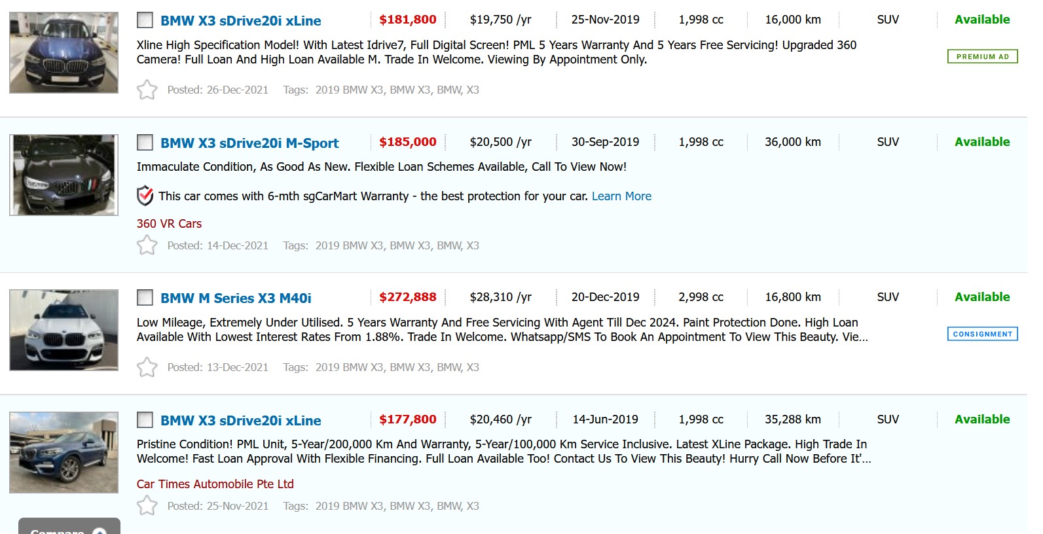Viewport: 1043px width, 534px height.
Task: Star the first BMW X3 xLine listing
Action: click(x=147, y=90)
